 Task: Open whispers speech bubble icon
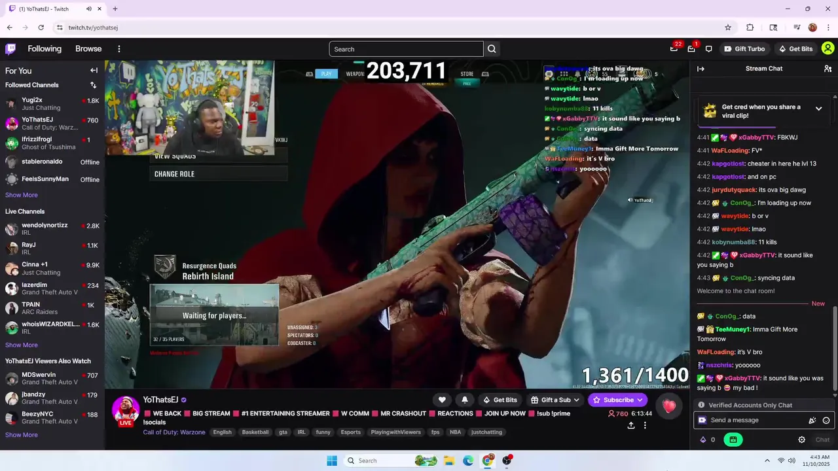click(708, 49)
